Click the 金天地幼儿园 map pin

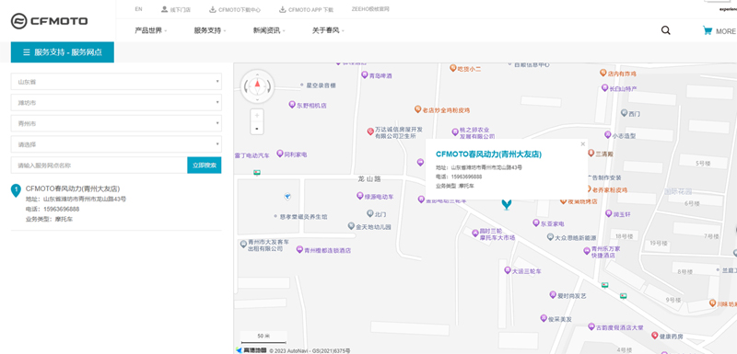tap(351, 226)
